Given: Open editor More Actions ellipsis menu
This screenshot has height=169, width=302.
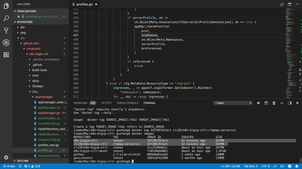Looking at the screenshot, I should click(297, 4).
